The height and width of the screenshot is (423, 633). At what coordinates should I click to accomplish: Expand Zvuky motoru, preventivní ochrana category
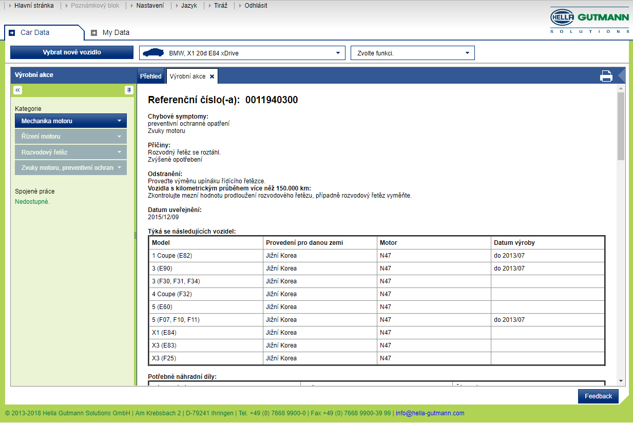point(71,168)
